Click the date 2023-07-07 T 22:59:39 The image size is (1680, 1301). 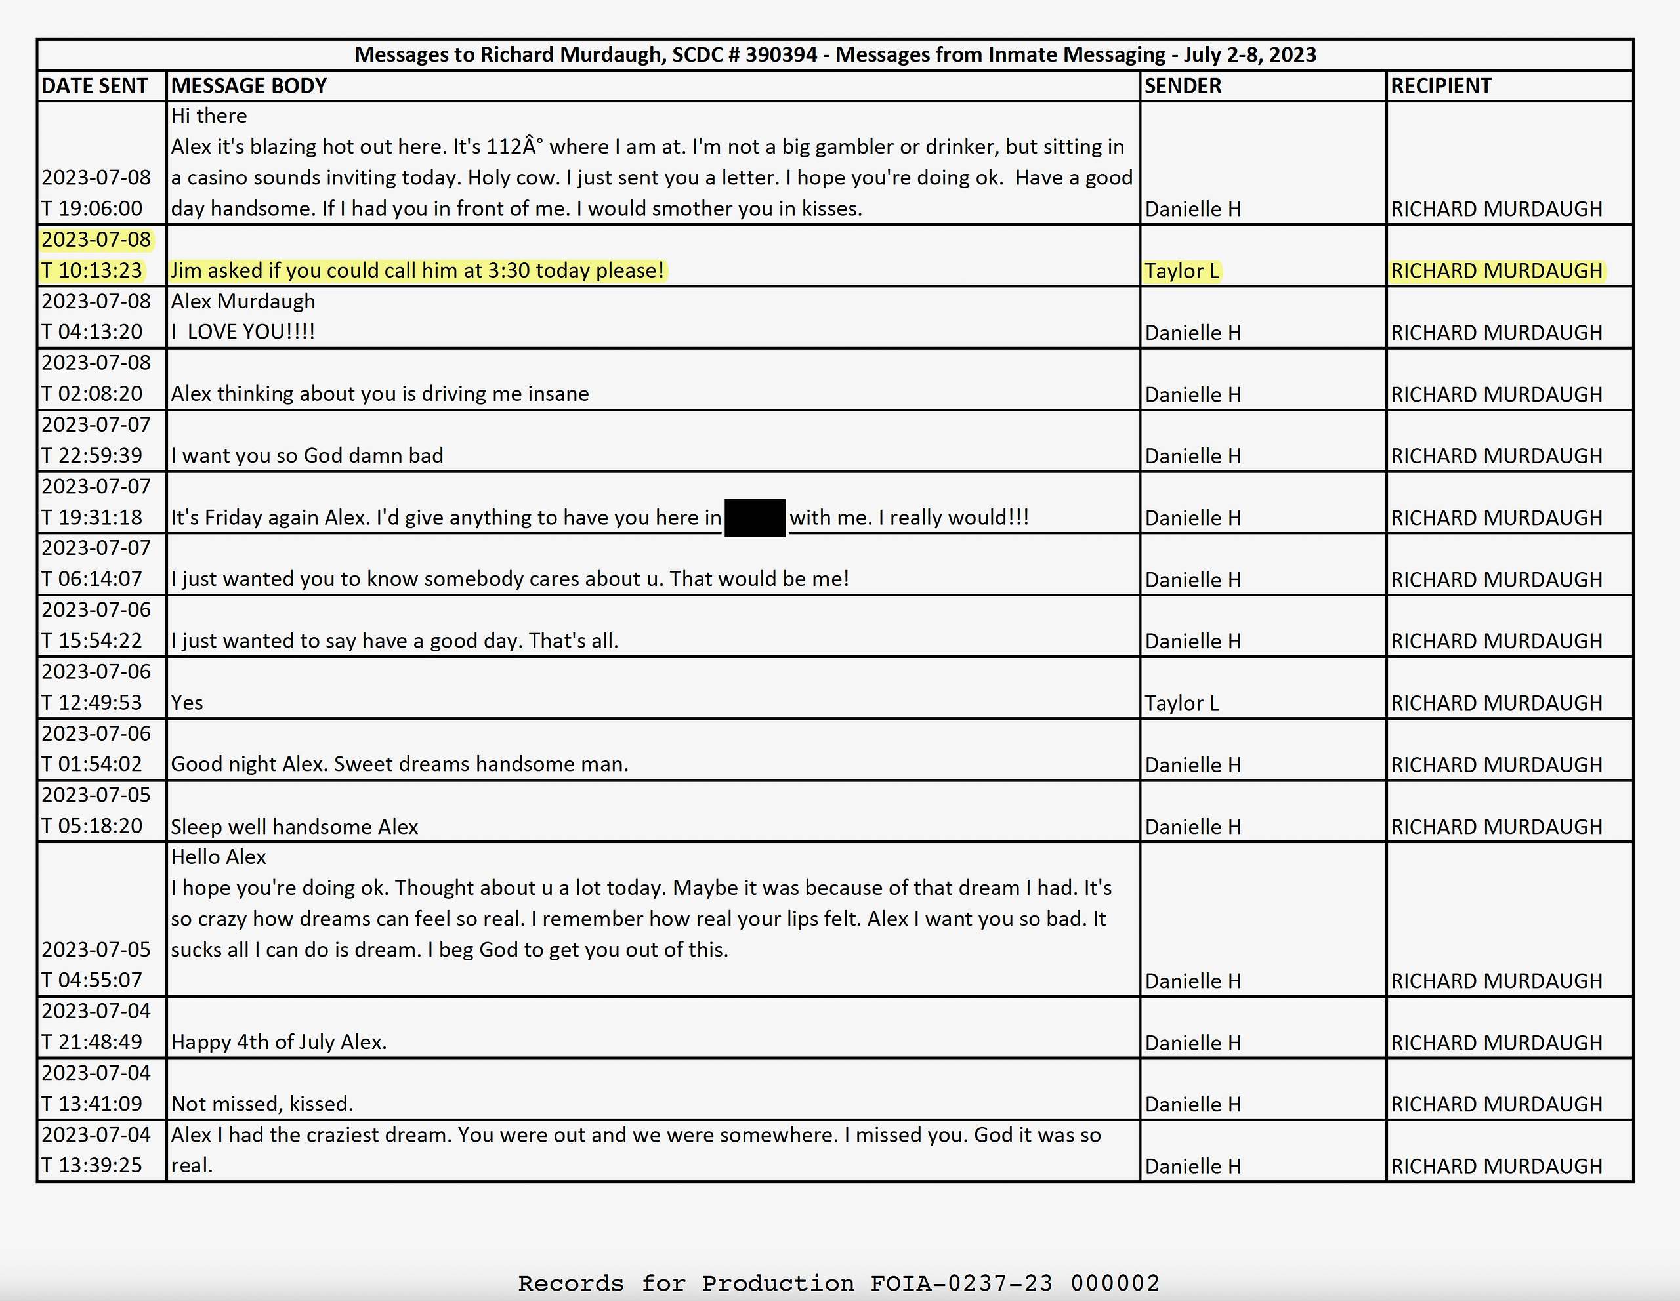[96, 440]
